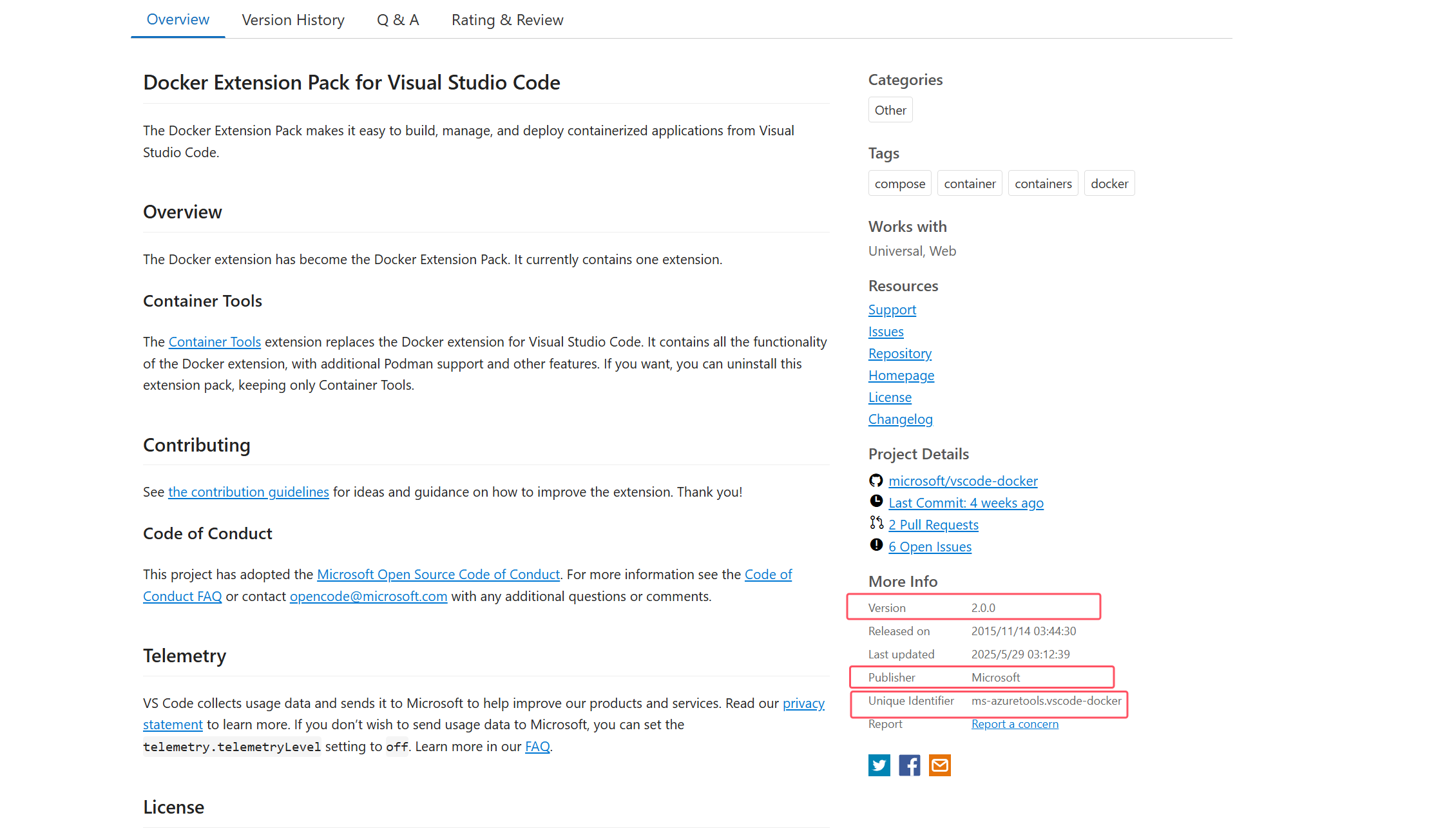Click the Tags sidebar heading
This screenshot has height=831, width=1456.
point(884,153)
